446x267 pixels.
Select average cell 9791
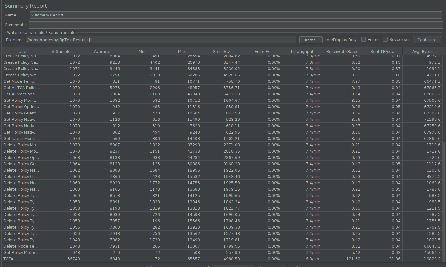point(115,75)
